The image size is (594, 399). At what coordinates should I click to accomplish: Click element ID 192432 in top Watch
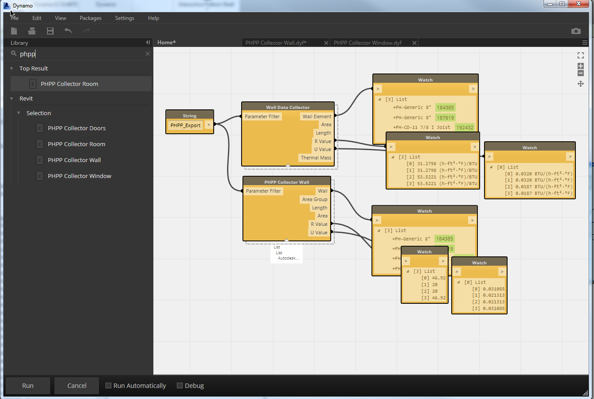(465, 128)
